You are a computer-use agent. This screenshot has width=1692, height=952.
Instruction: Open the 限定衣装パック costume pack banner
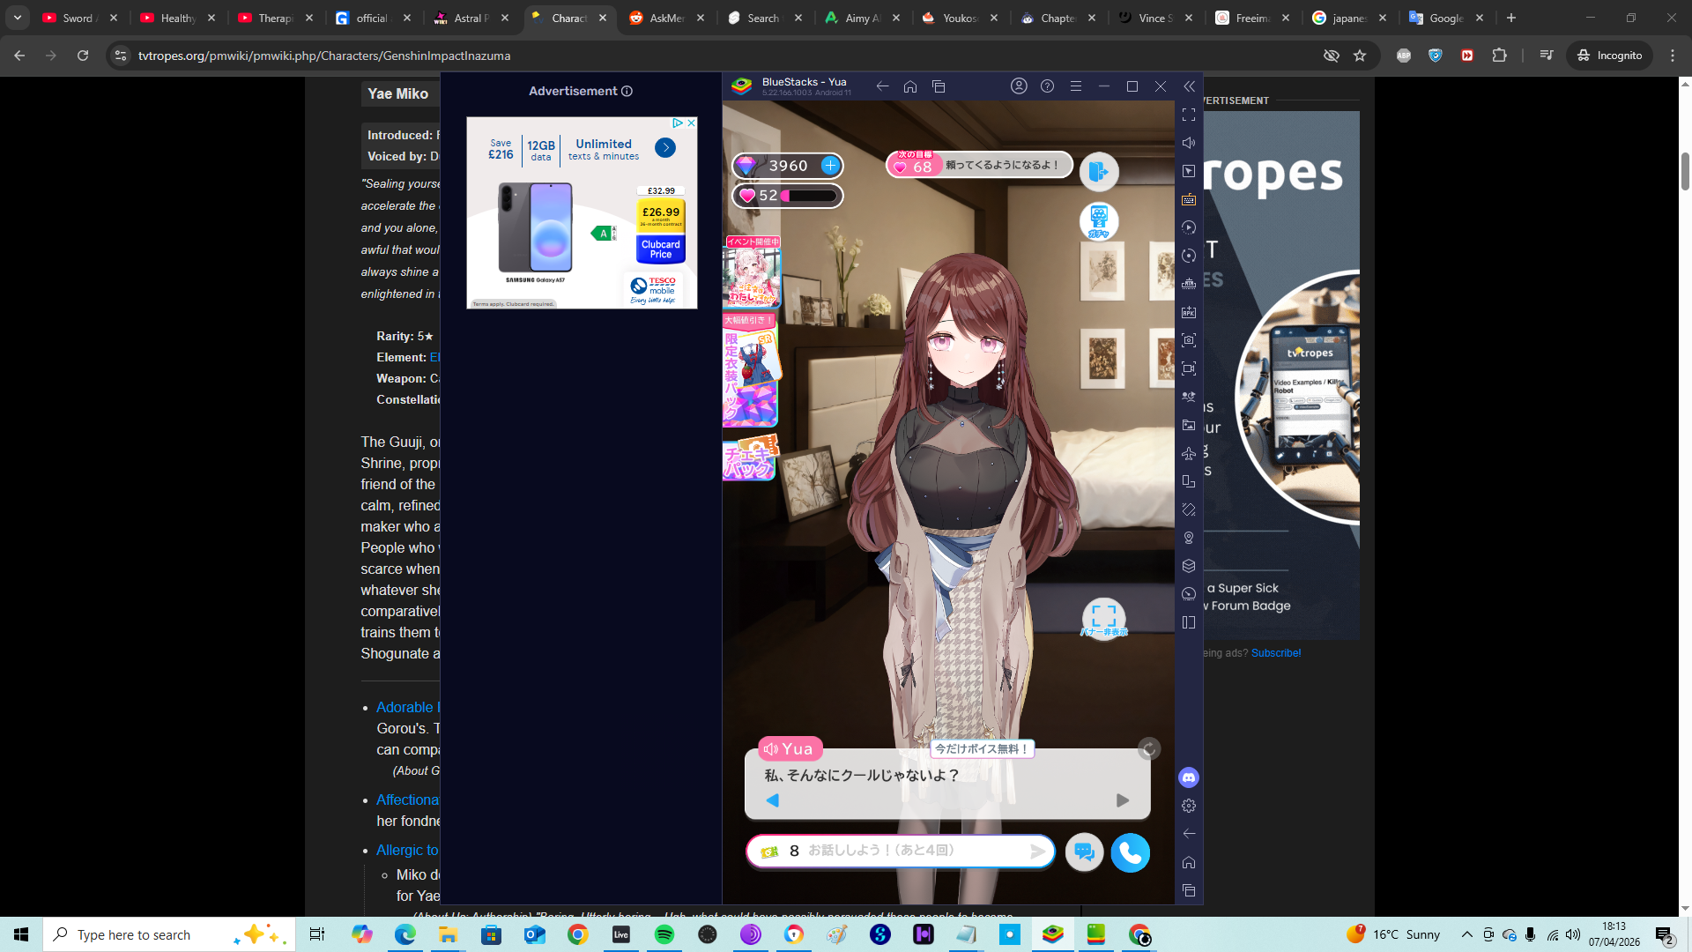(751, 370)
